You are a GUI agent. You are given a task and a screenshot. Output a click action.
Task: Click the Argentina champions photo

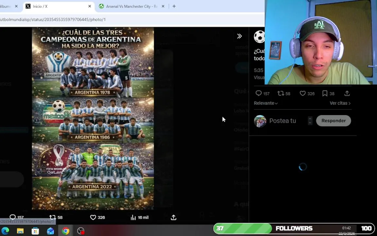tap(93, 118)
